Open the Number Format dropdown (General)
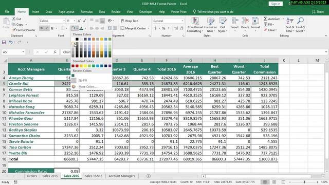Viewport: 329px width, 185px height. (182, 21)
